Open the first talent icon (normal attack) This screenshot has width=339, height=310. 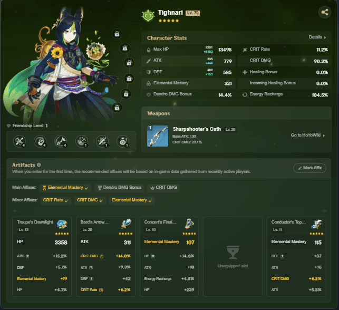[20, 141]
